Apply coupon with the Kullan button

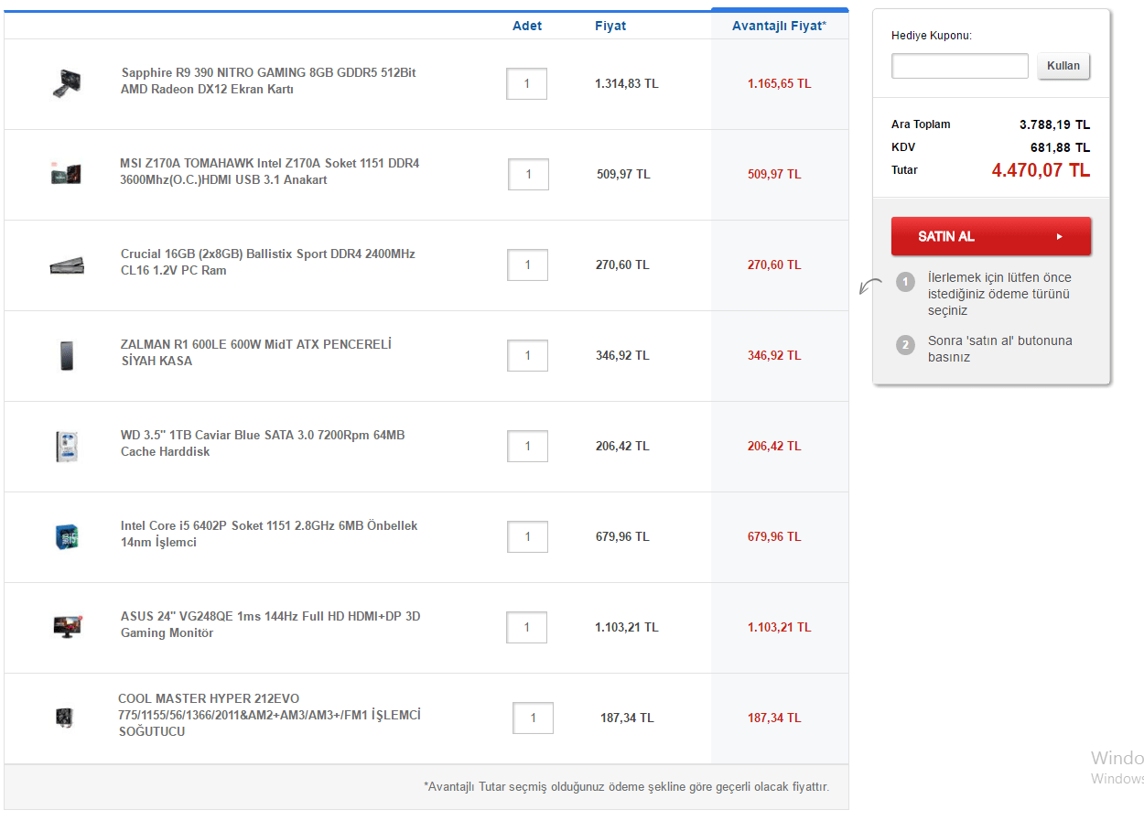tap(1063, 66)
